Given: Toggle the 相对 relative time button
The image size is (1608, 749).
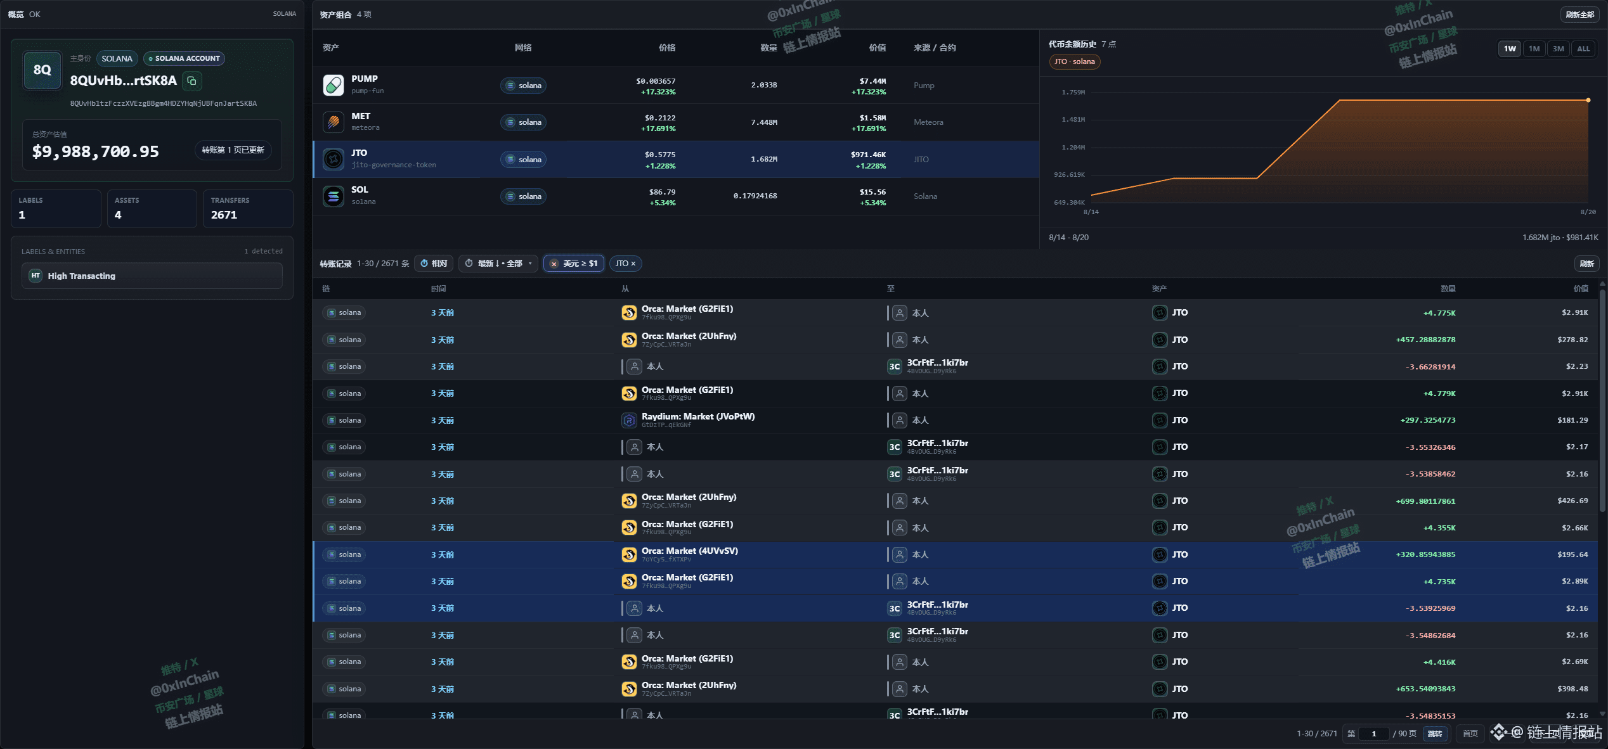Looking at the screenshot, I should point(434,264).
